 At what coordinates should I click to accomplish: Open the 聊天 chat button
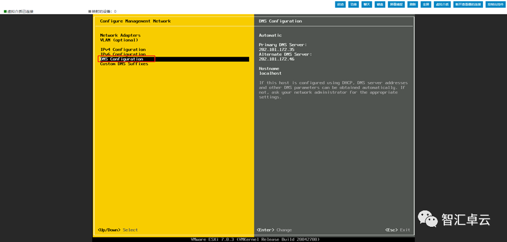point(366,5)
